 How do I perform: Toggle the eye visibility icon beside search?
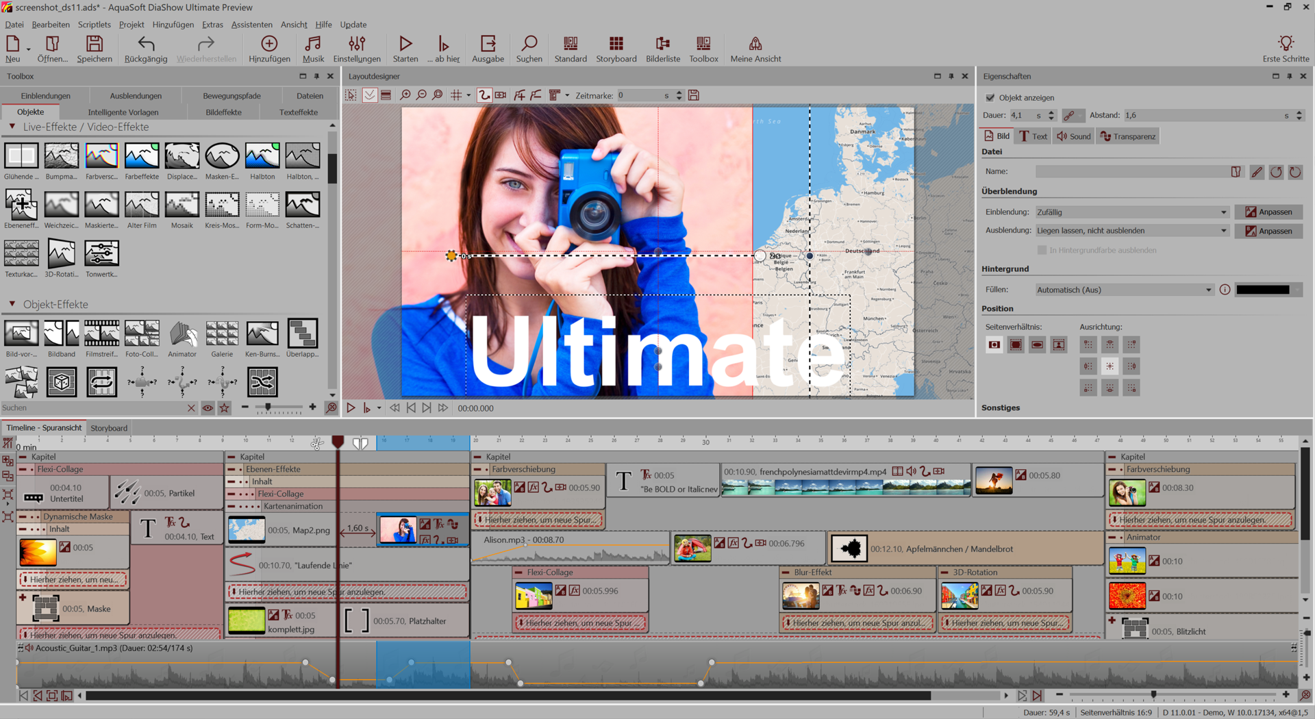point(208,408)
